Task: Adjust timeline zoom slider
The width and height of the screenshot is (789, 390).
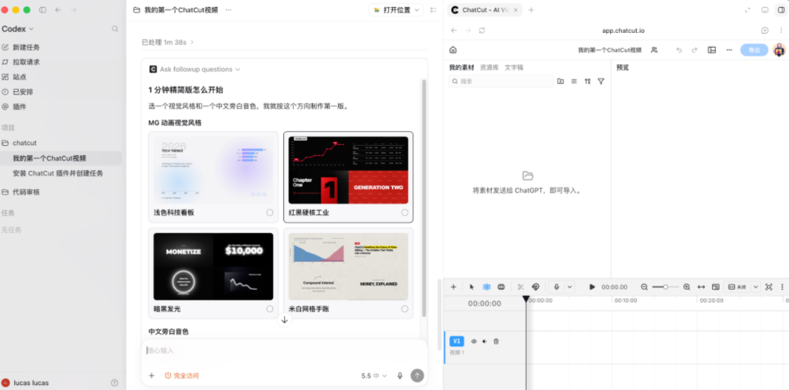Action: (666, 287)
